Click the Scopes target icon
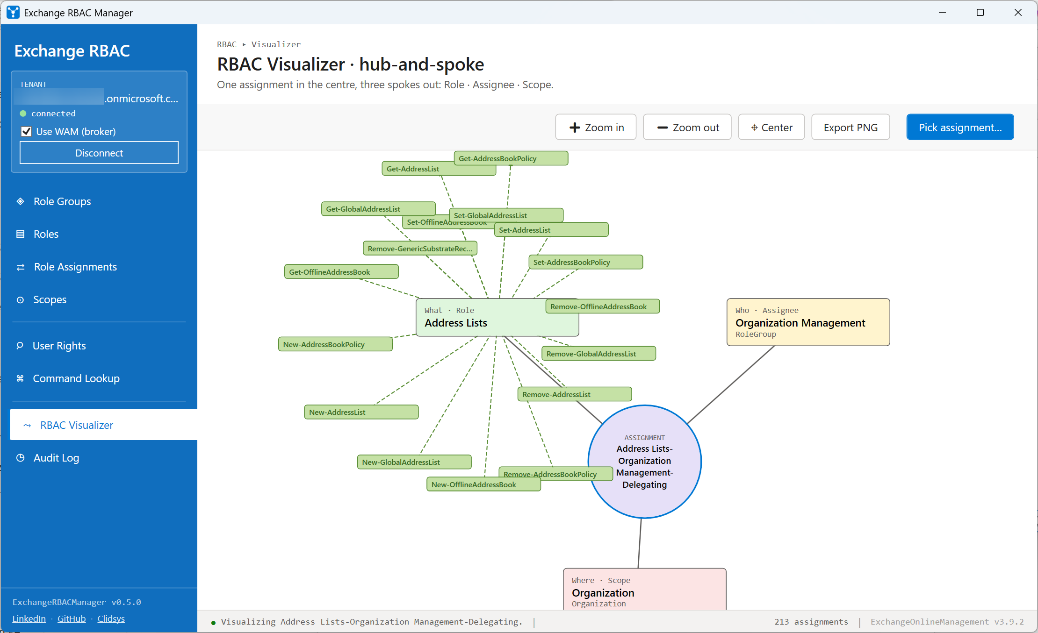This screenshot has height=633, width=1038. 21,300
